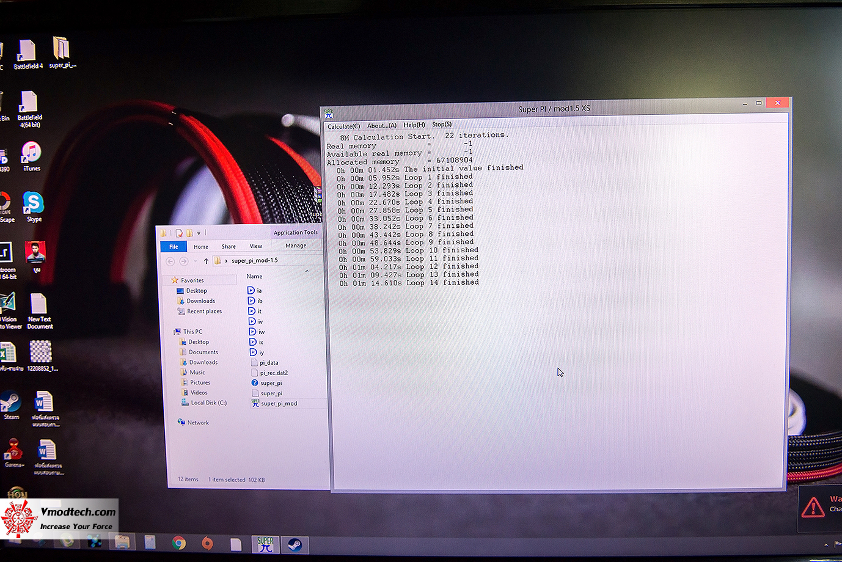The height and width of the screenshot is (562, 842).
Task: Open Videos under This PC
Action: 194,393
